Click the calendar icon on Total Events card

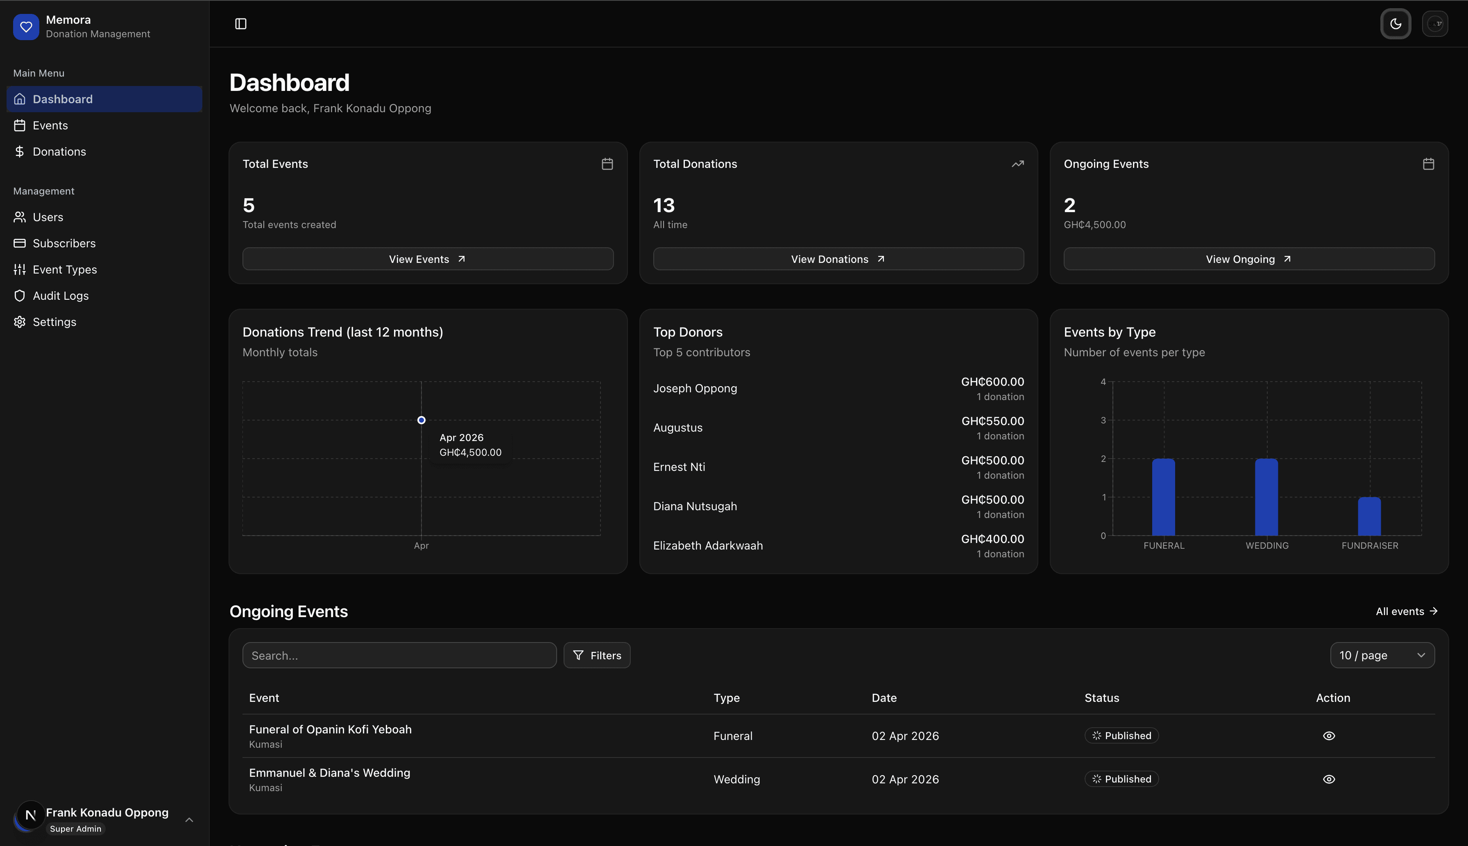click(x=607, y=163)
